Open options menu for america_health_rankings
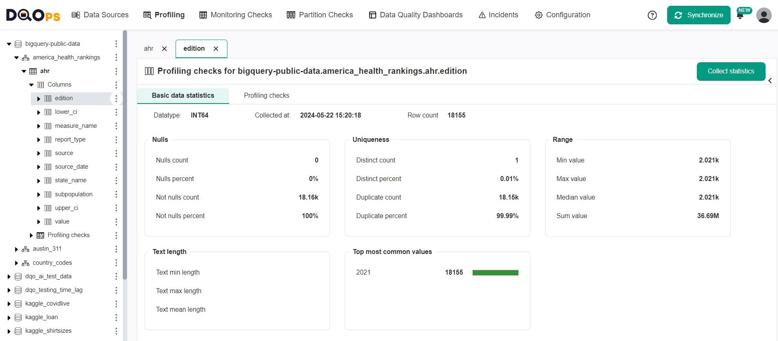 [x=116, y=57]
